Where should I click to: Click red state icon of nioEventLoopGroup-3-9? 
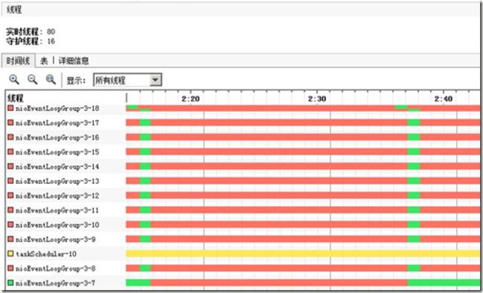click(x=10, y=239)
